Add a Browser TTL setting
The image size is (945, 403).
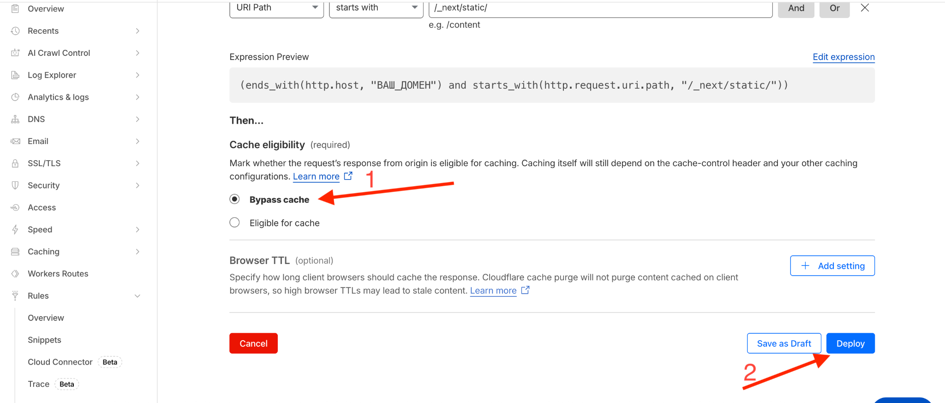[832, 266]
